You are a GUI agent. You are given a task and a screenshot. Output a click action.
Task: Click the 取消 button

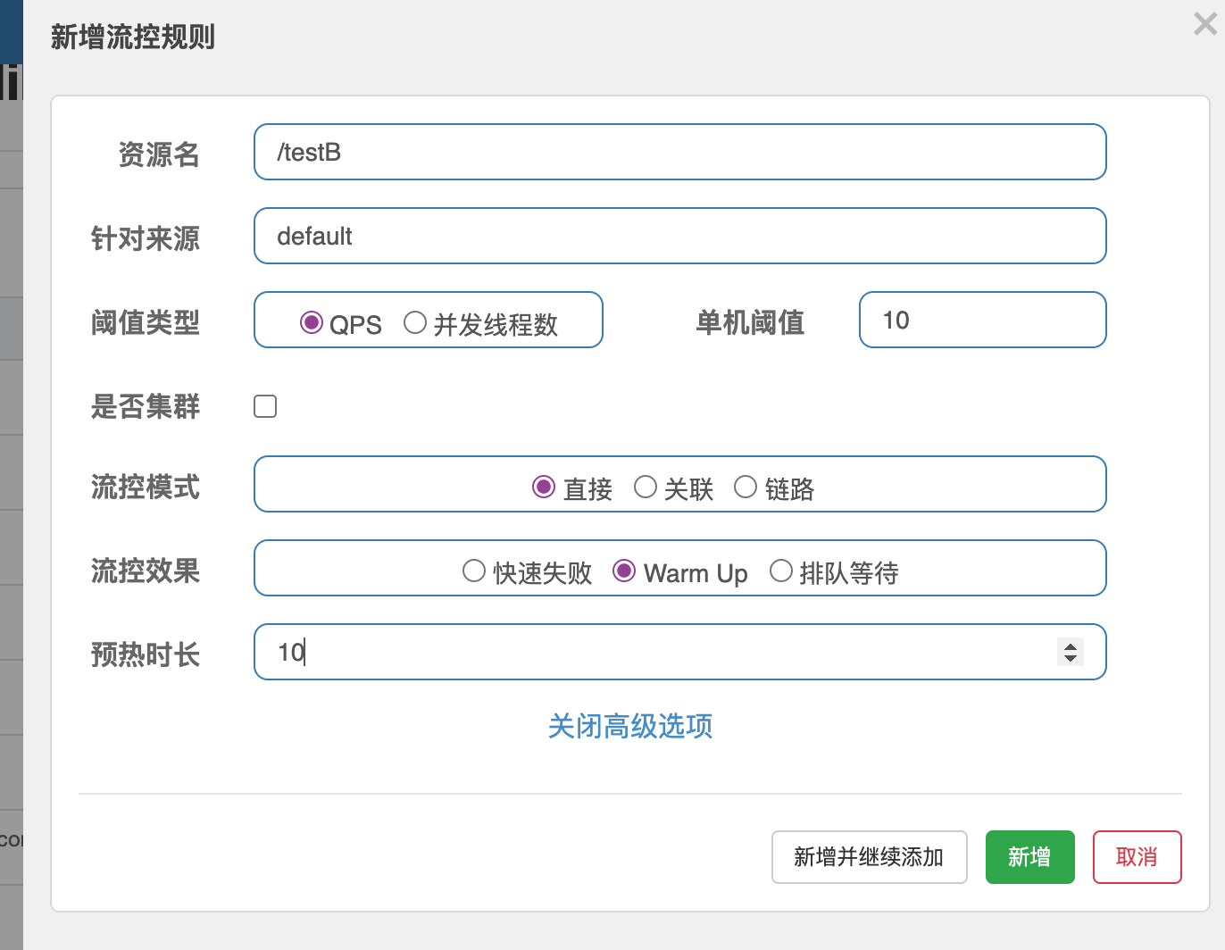(x=1137, y=857)
